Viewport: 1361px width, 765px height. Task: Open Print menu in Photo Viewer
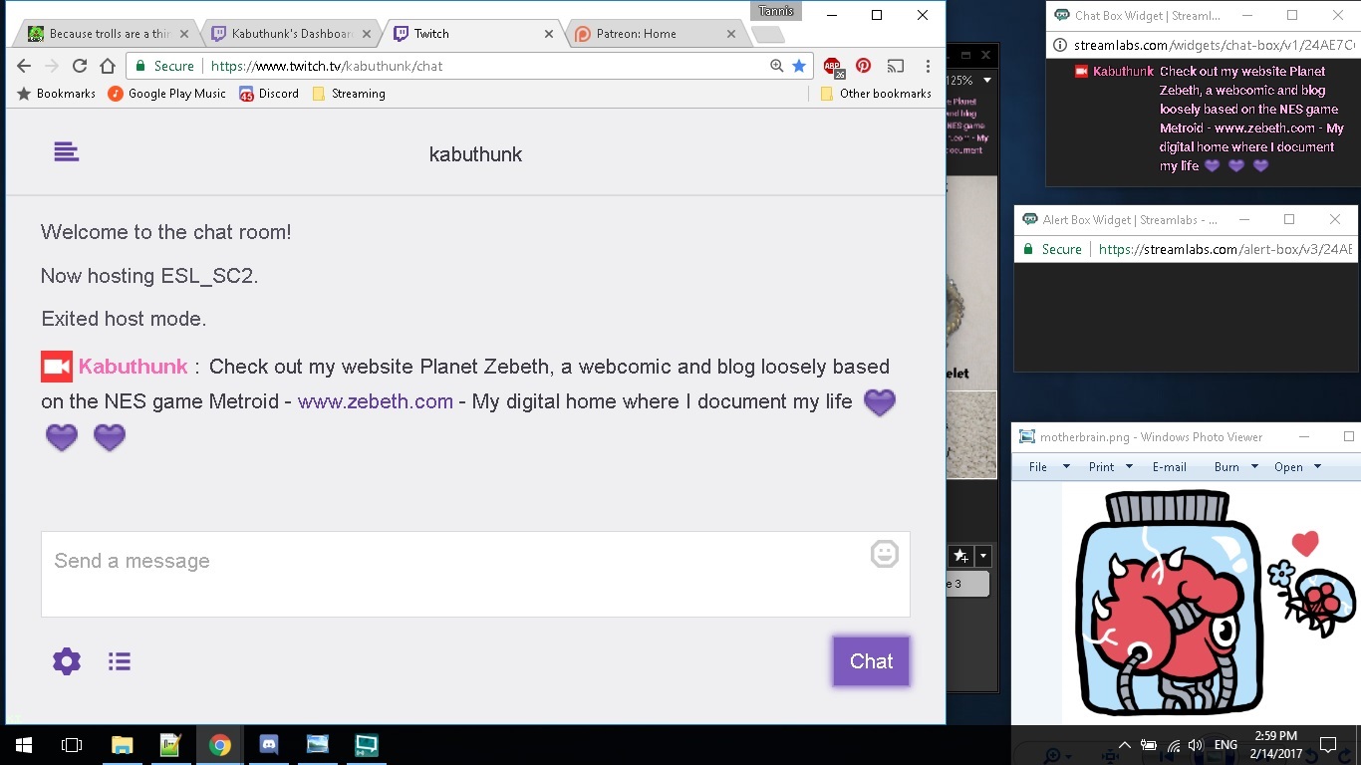click(1111, 466)
